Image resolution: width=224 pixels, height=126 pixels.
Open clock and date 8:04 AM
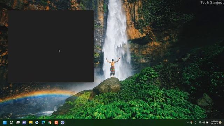pos(215,122)
